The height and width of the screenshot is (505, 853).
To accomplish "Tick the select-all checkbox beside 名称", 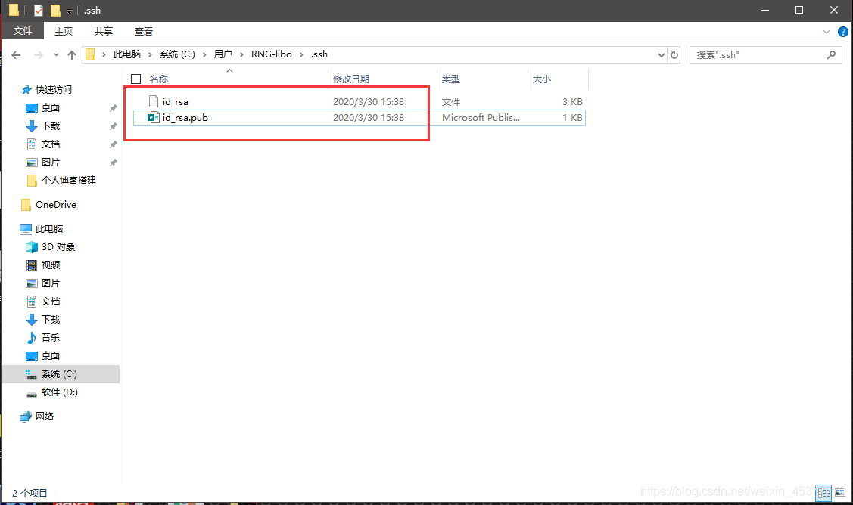I will click(136, 79).
